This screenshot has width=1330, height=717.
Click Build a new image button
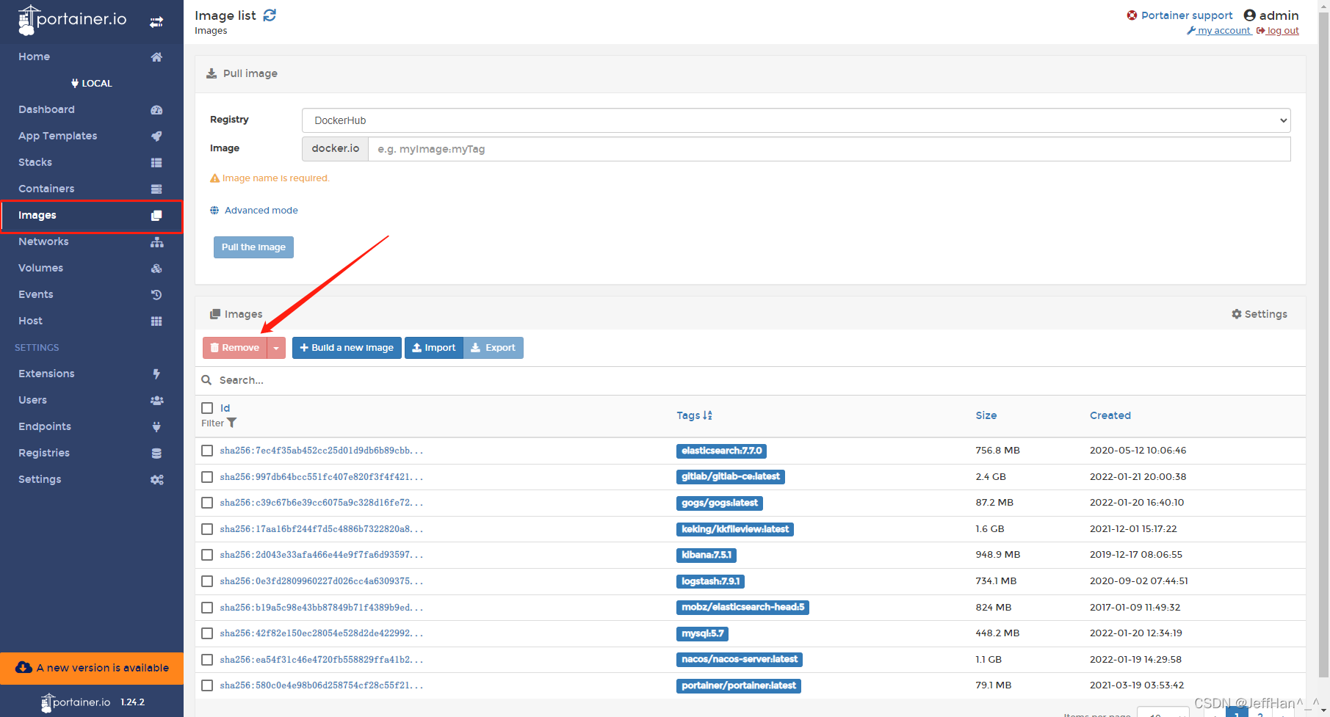pyautogui.click(x=347, y=348)
